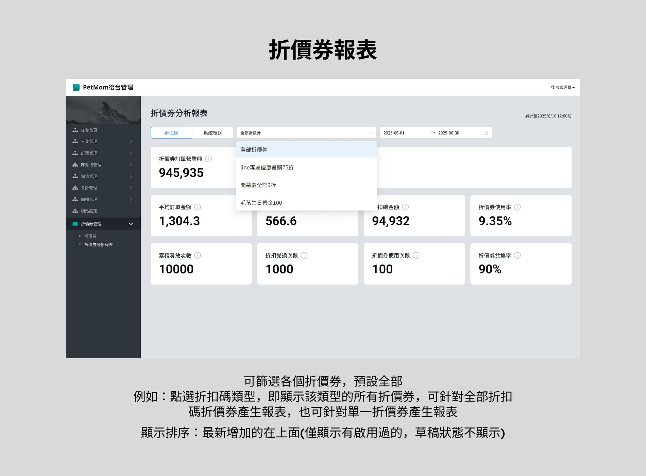The width and height of the screenshot is (646, 476).
Task: Click end date 2025-06-30 field
Action: point(448,133)
